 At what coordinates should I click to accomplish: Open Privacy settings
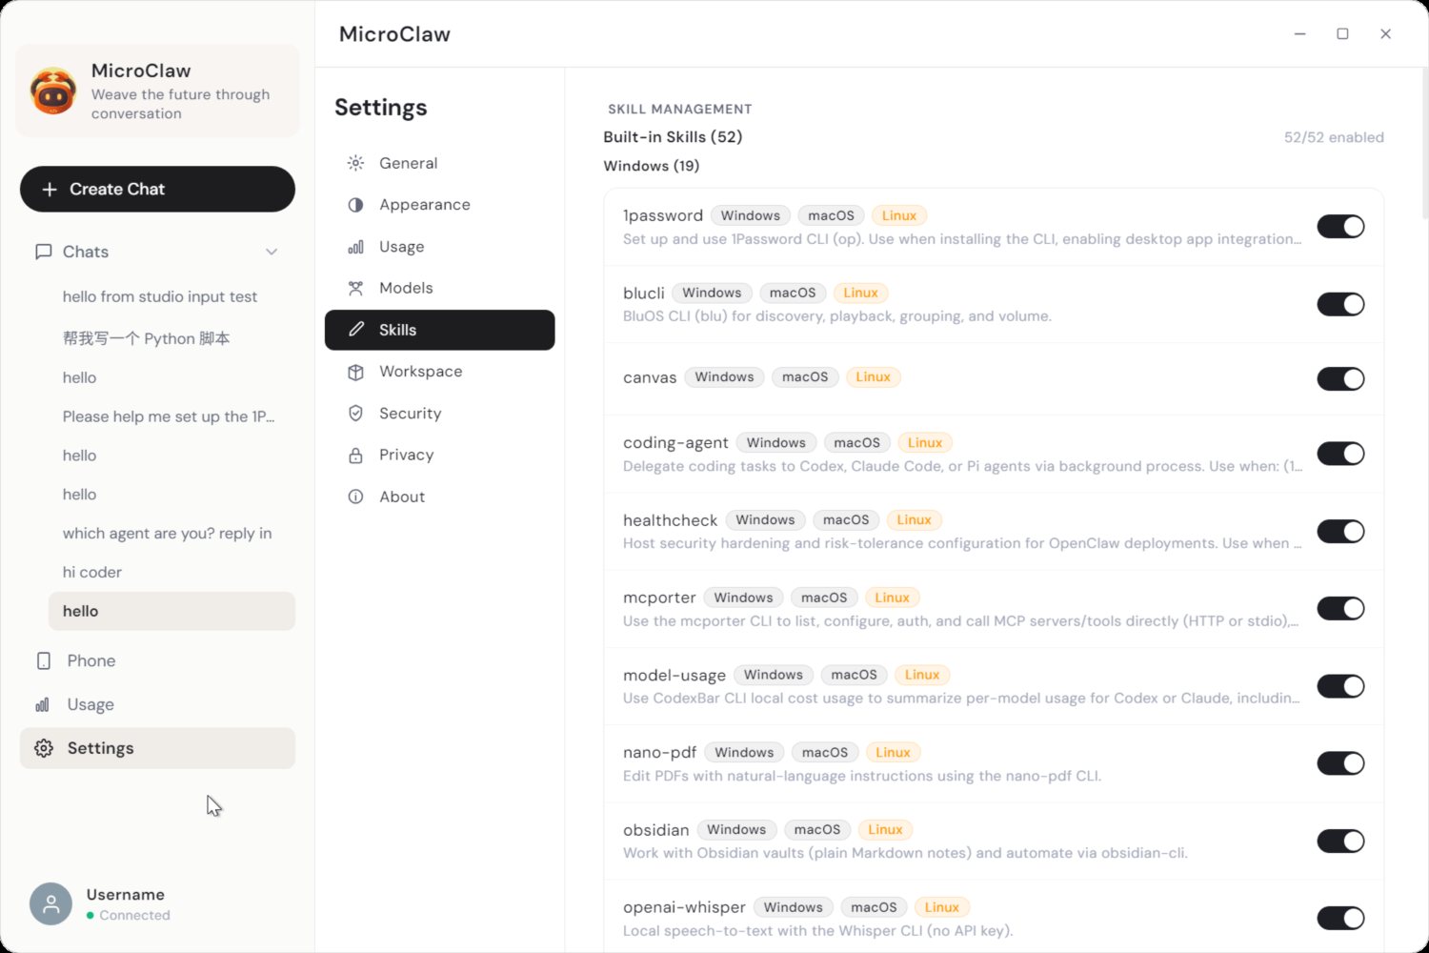[439, 455]
